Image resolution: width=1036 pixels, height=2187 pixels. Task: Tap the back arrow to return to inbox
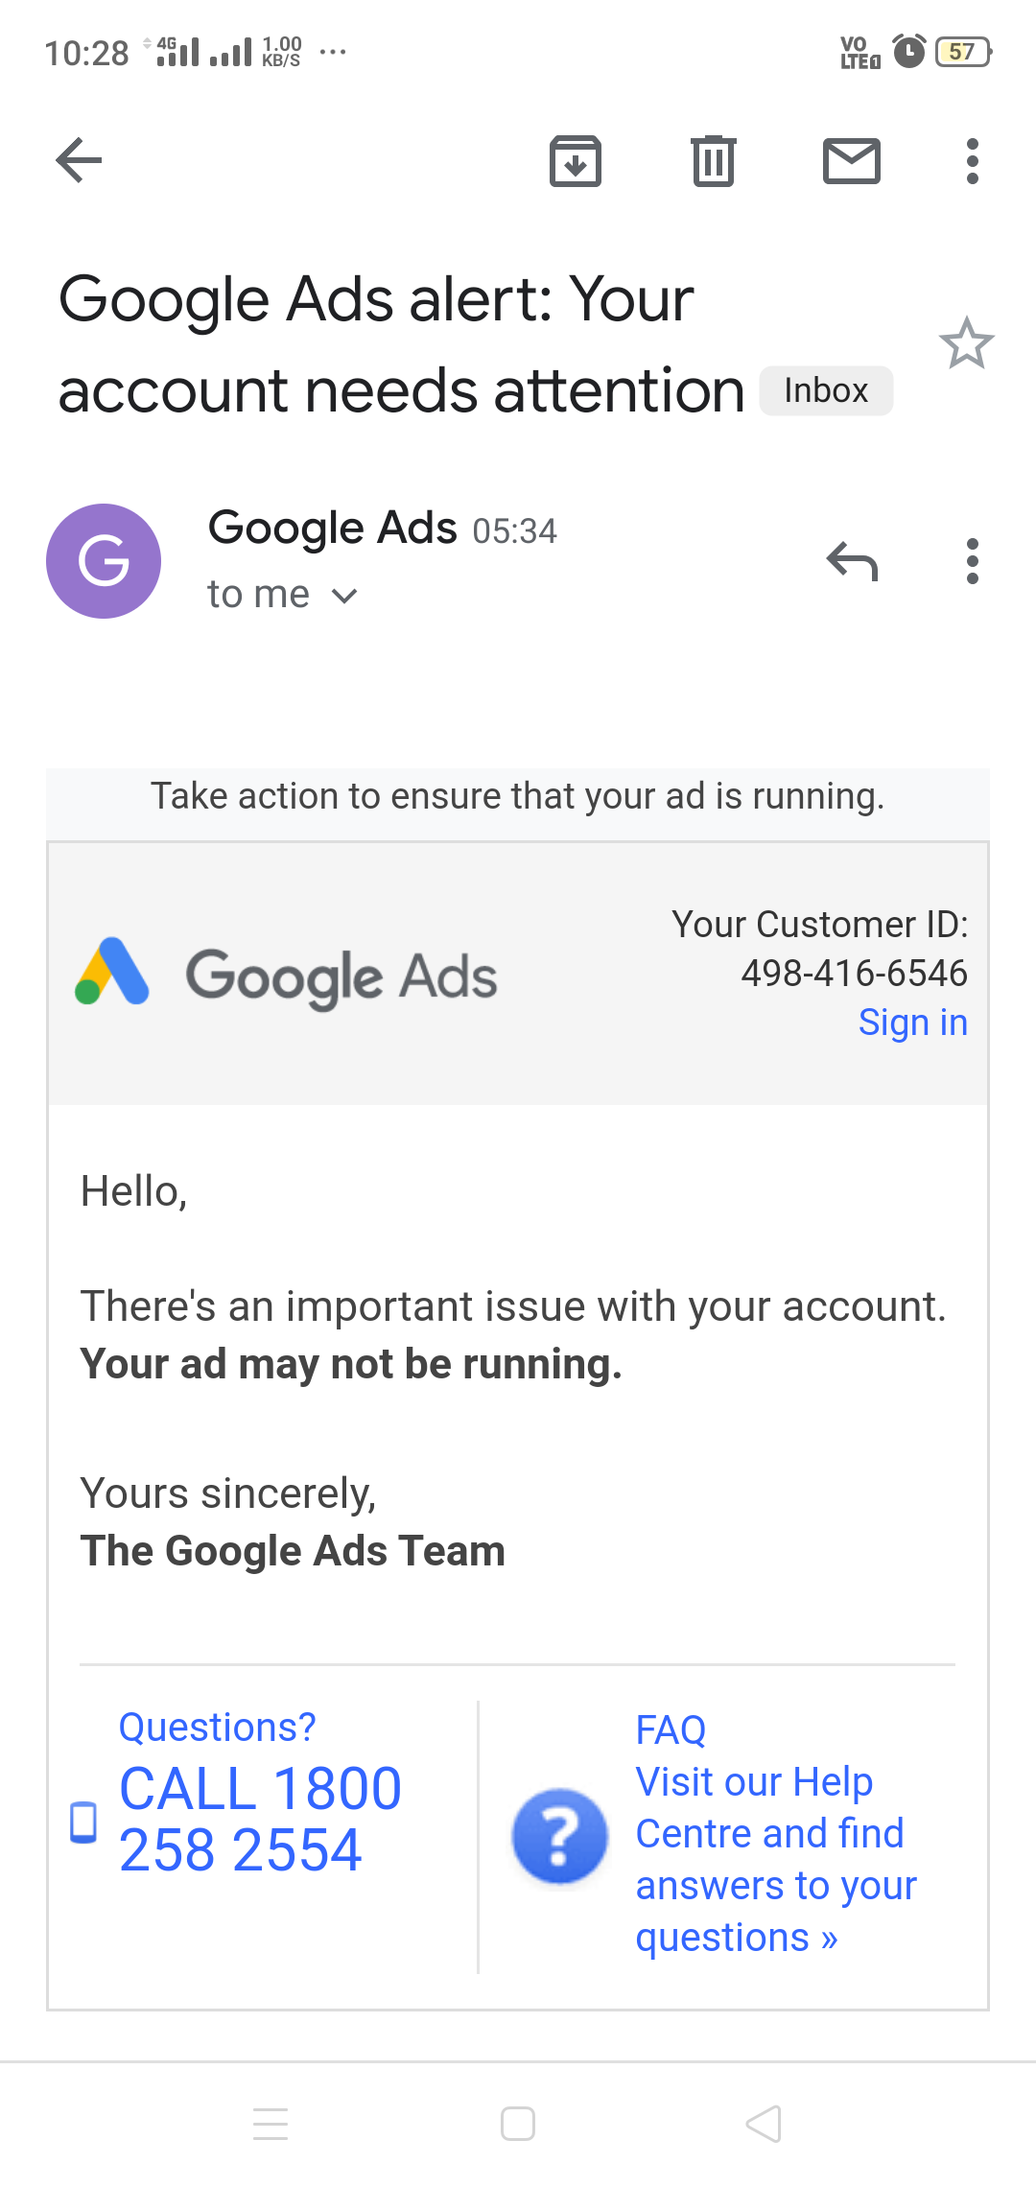coord(80,160)
